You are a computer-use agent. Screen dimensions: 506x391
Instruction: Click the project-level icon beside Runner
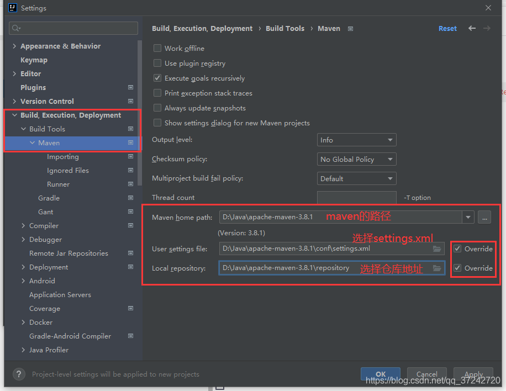[131, 184]
